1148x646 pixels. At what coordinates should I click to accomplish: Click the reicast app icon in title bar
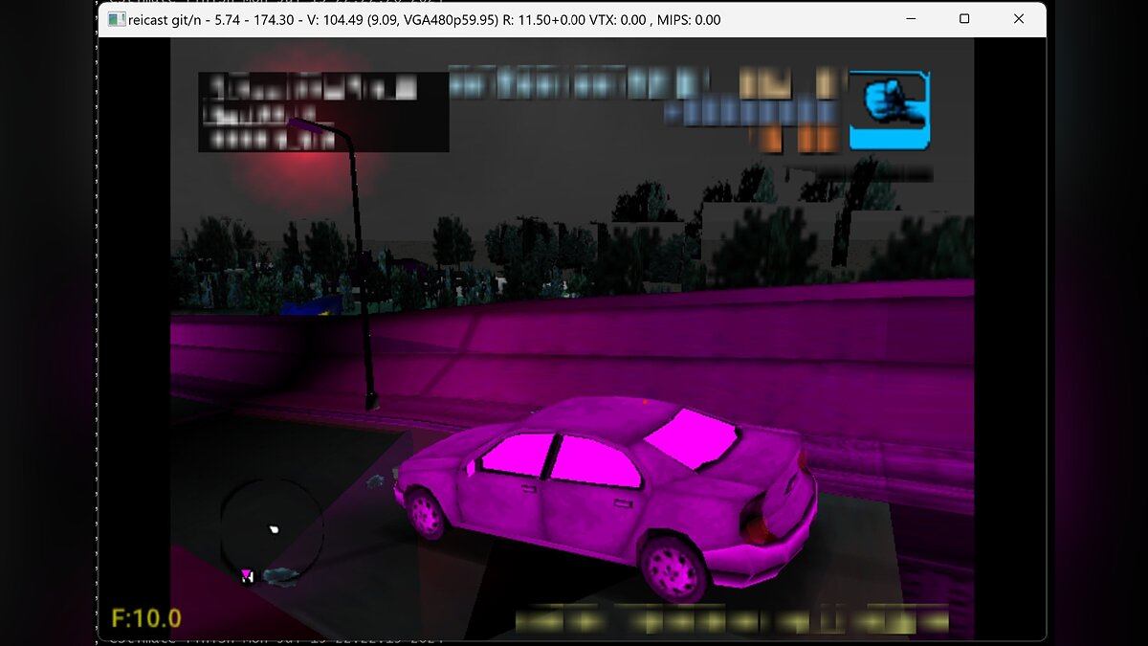(116, 19)
